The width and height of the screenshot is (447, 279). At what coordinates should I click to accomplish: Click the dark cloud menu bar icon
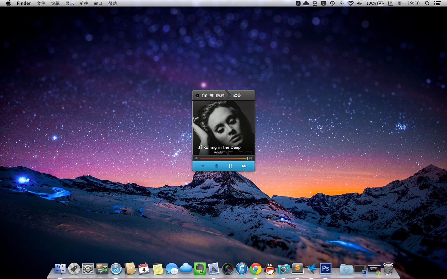point(306,3)
